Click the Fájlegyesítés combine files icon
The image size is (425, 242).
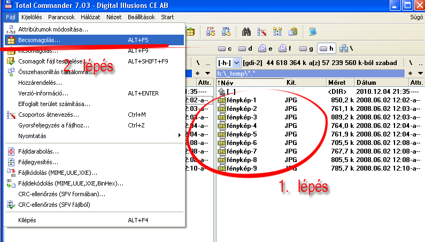coord(11,162)
